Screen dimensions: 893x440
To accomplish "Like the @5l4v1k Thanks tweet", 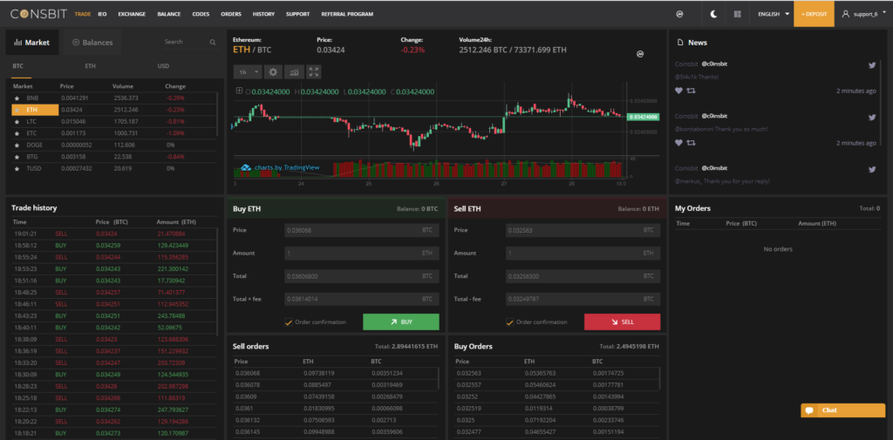I will point(678,91).
